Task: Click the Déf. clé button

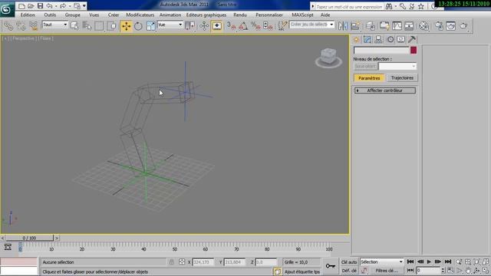Action: point(349,271)
